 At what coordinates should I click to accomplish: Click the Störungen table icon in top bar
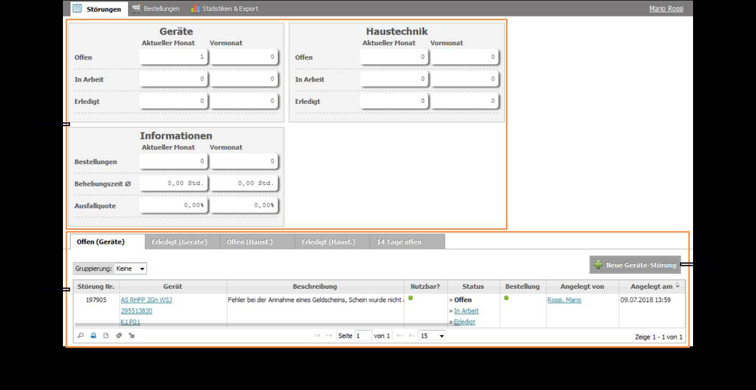pyautogui.click(x=77, y=8)
